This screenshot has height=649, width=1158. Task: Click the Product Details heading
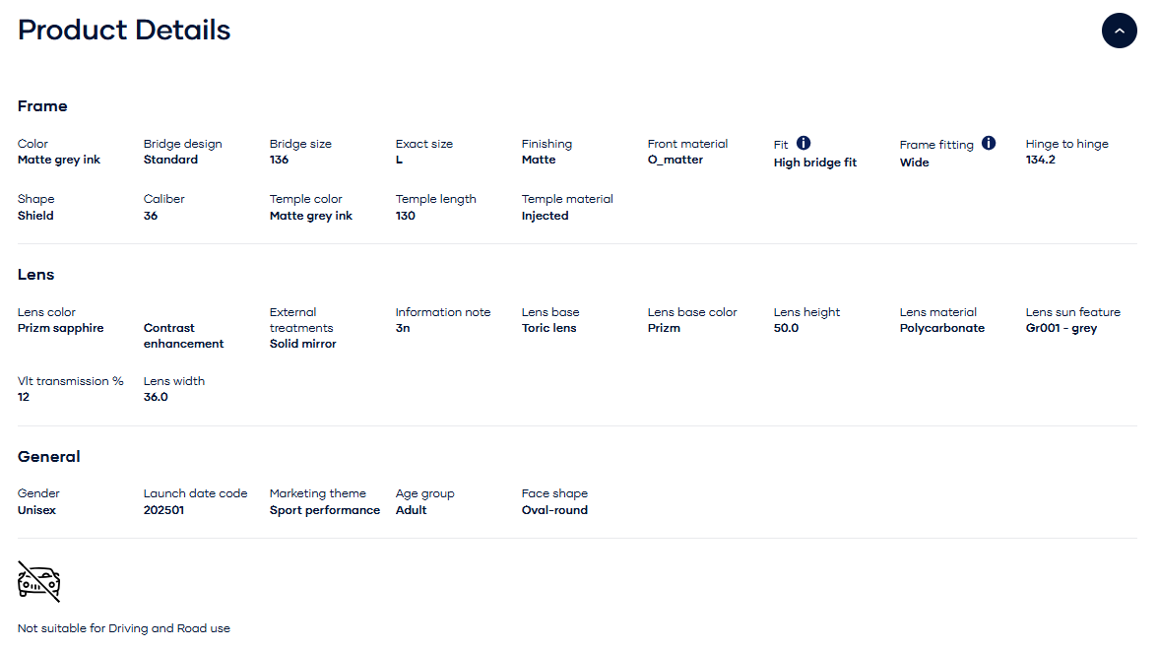coord(124,31)
